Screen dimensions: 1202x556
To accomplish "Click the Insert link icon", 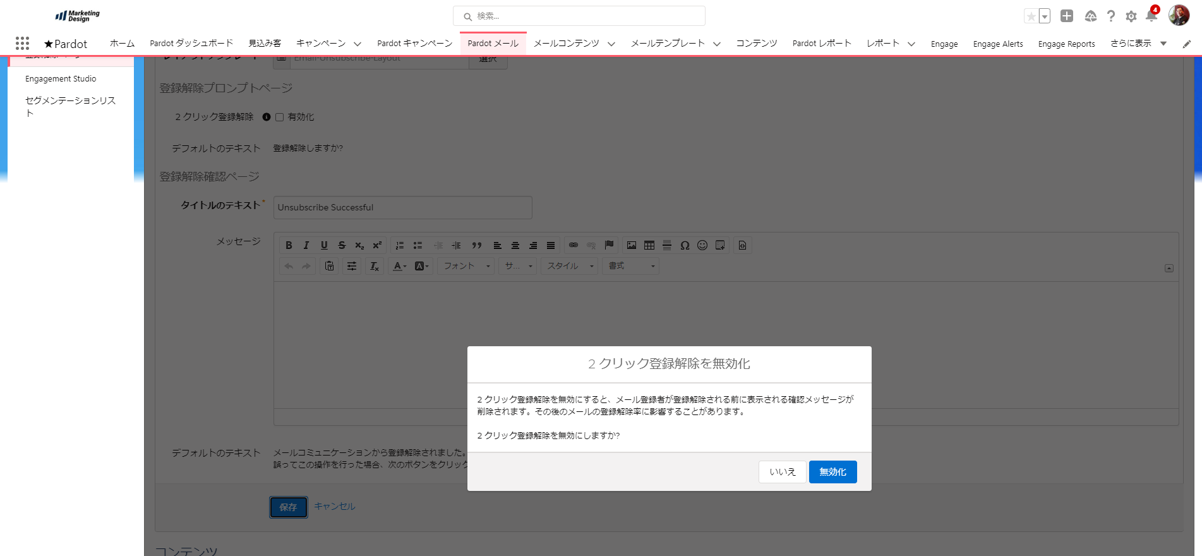I will [574, 245].
